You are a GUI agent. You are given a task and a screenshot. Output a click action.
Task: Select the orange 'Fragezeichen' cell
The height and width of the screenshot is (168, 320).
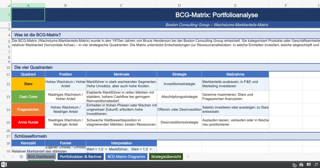tap(28, 110)
